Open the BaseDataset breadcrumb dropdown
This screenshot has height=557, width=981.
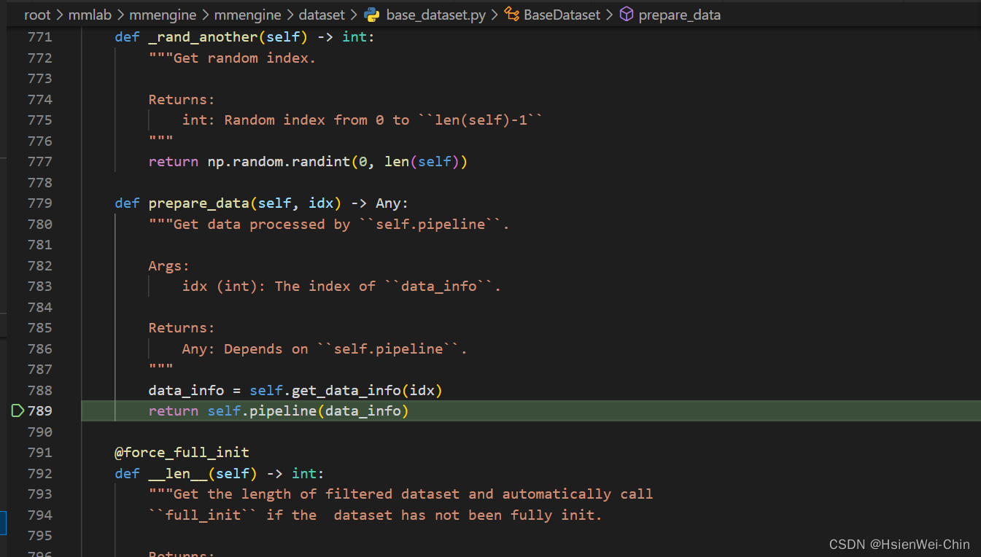562,15
